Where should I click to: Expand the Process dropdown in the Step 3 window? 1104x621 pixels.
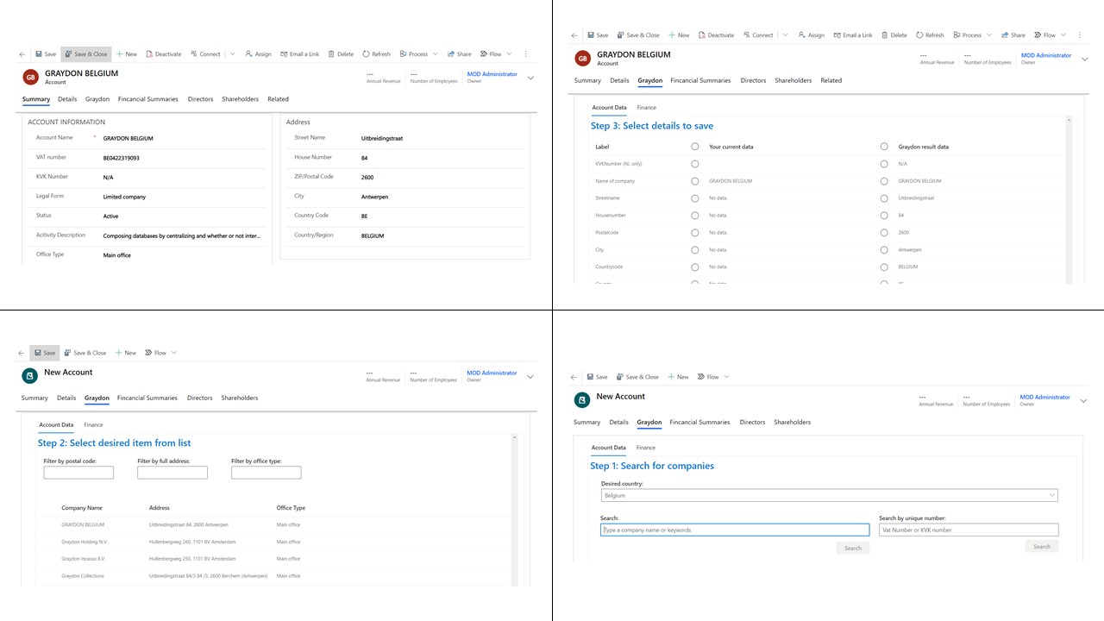click(989, 35)
